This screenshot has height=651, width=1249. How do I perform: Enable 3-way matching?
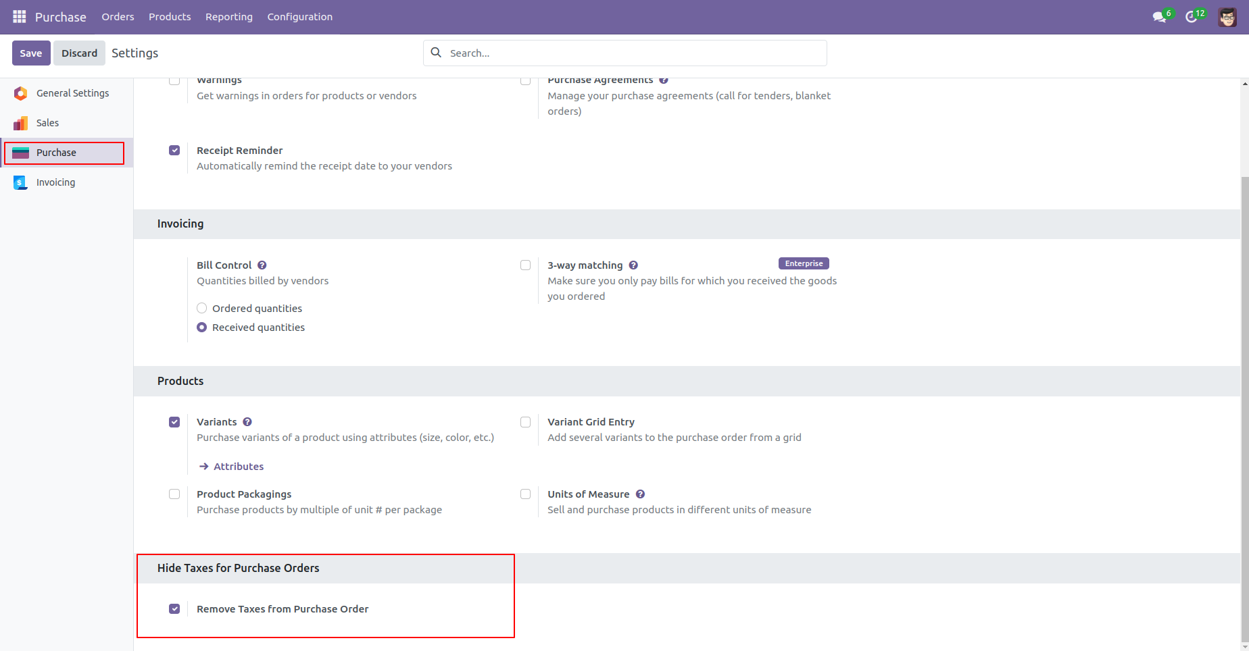[x=525, y=265]
